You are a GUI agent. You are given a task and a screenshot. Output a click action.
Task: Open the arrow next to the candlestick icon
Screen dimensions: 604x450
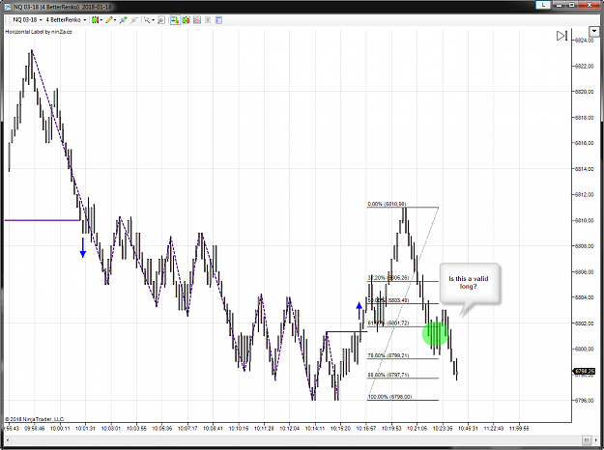click(x=101, y=20)
